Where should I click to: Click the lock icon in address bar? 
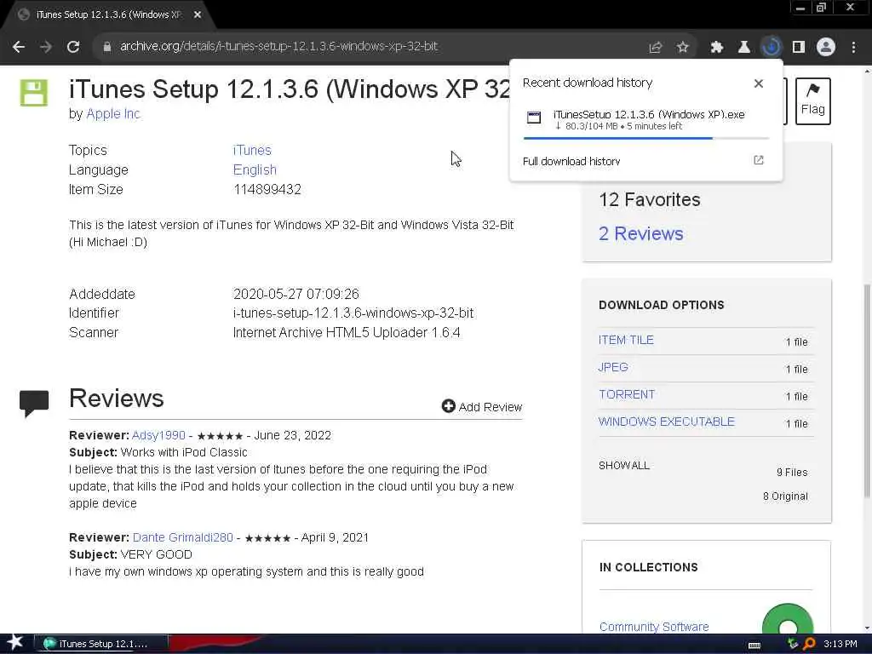pyautogui.click(x=107, y=48)
